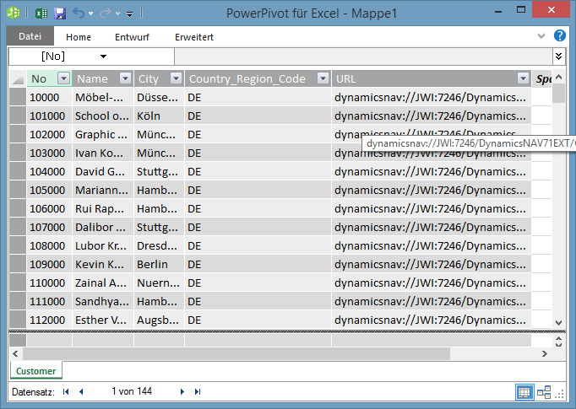Image resolution: width=576 pixels, height=409 pixels.
Task: Expand the formula bar double chevron
Action: point(559,57)
